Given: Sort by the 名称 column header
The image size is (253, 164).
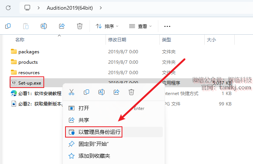Looking at the screenshot, I should click(x=20, y=40).
